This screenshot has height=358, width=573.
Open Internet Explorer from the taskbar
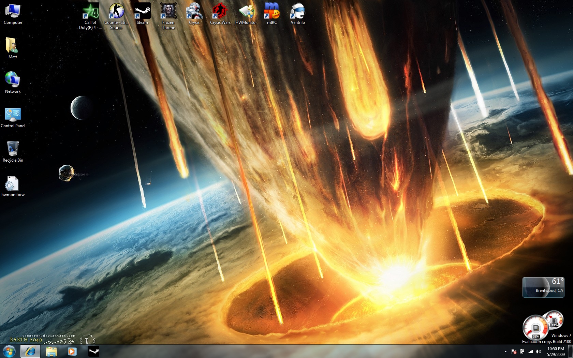30,351
